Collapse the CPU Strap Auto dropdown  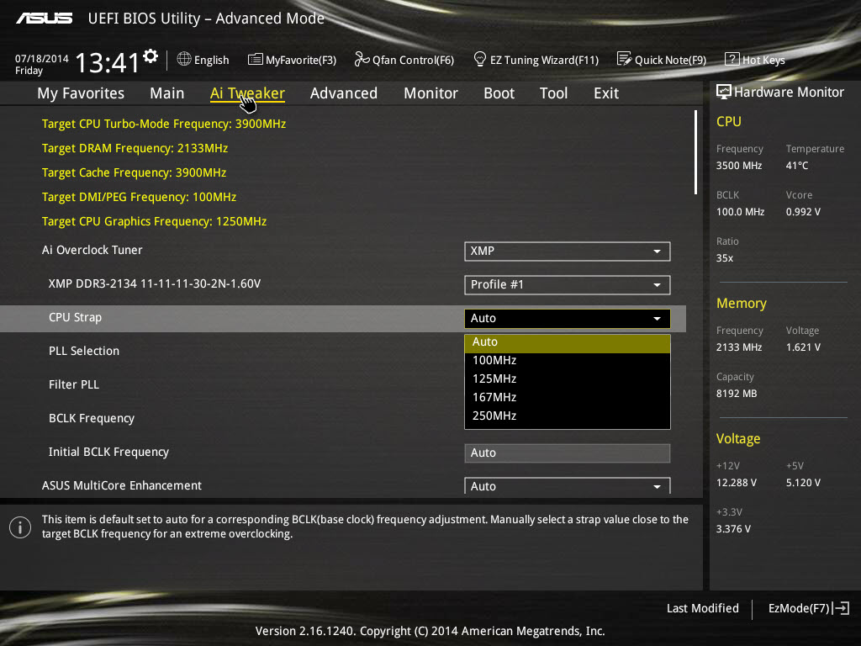click(568, 318)
